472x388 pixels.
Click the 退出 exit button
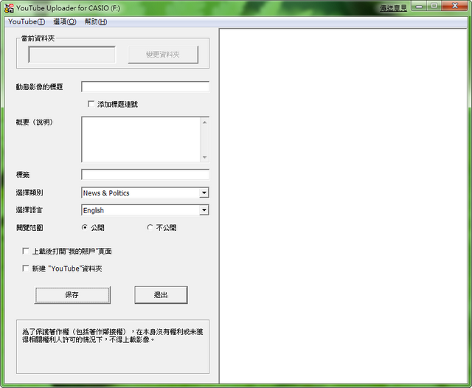coord(161,295)
